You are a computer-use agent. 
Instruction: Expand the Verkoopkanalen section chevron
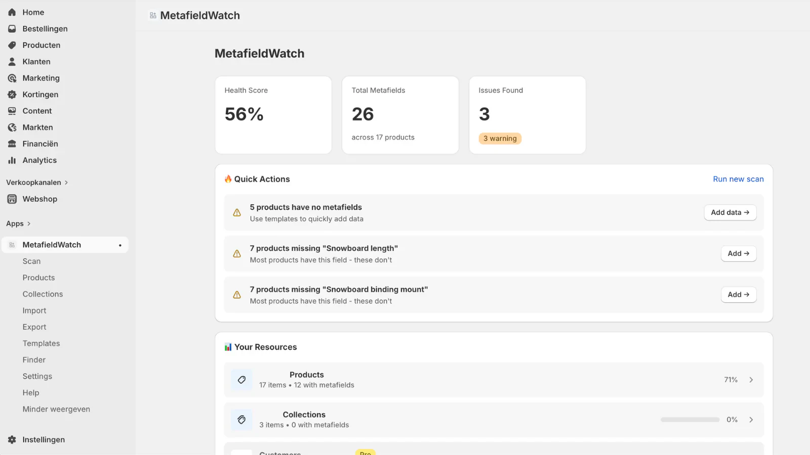pyautogui.click(x=66, y=183)
